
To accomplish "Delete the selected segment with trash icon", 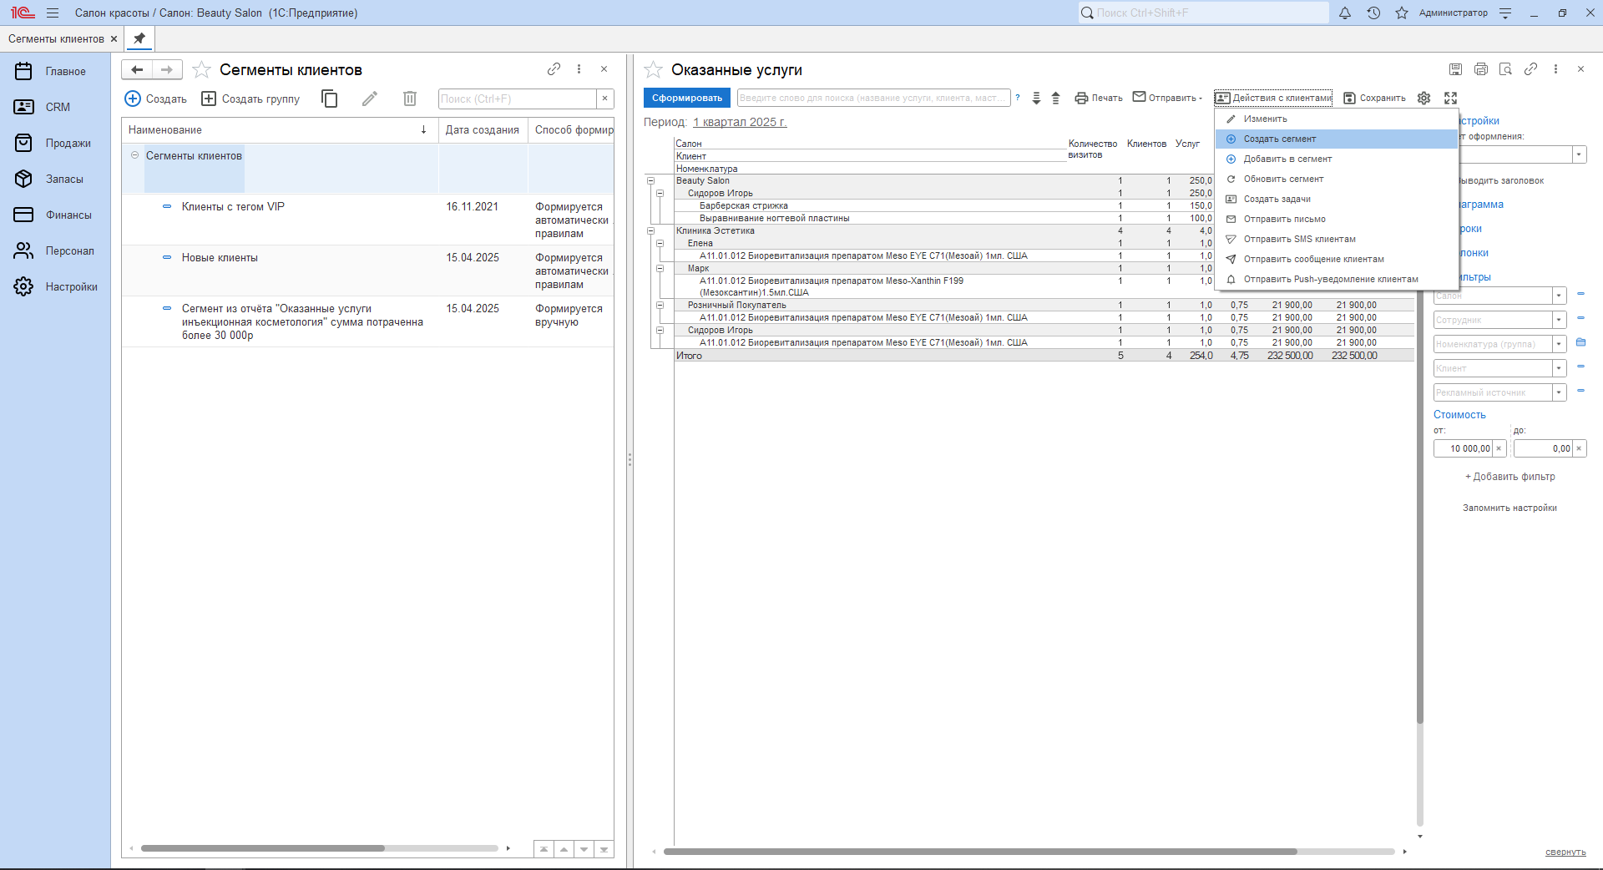I will (x=410, y=99).
